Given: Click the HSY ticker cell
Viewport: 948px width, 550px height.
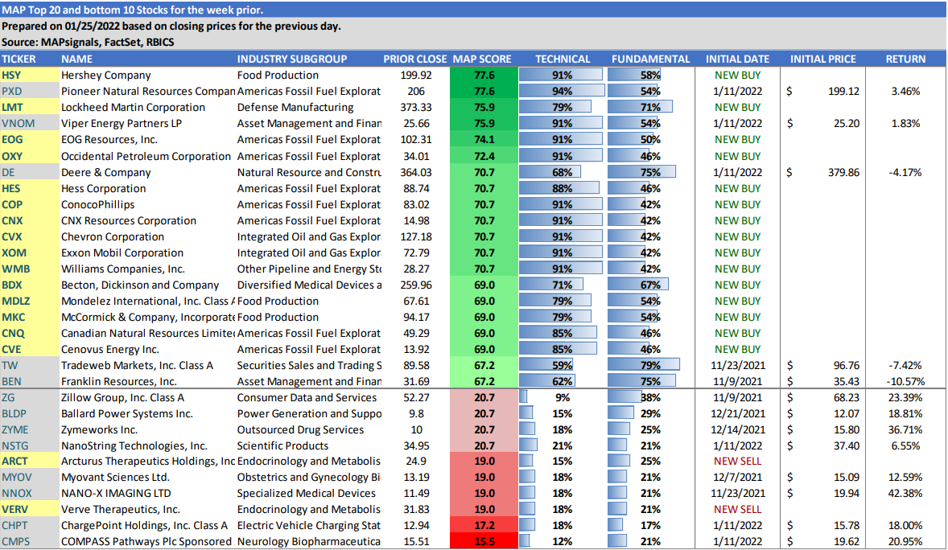Looking at the screenshot, I should pyautogui.click(x=30, y=76).
